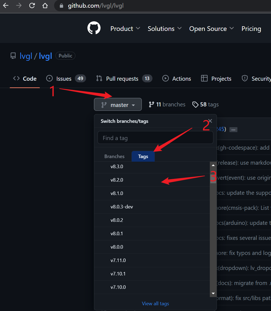View the 58 tags link
The image size is (271, 311).
pos(205,104)
